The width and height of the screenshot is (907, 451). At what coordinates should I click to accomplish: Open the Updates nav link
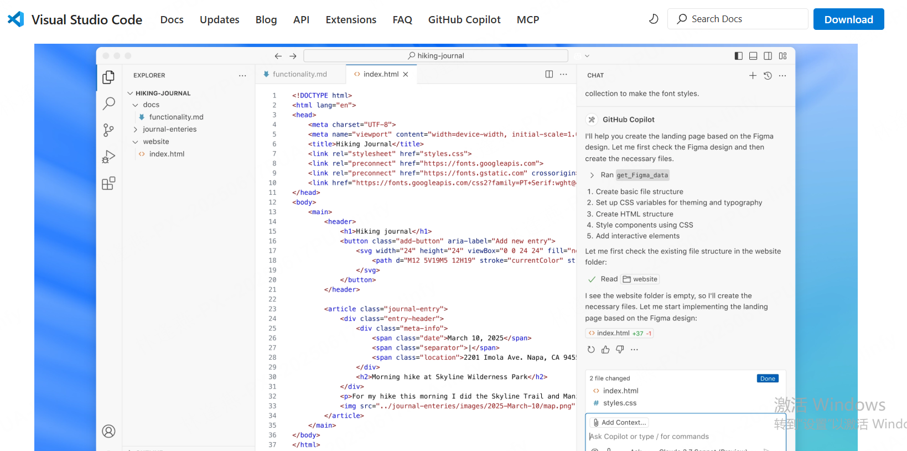click(x=219, y=19)
